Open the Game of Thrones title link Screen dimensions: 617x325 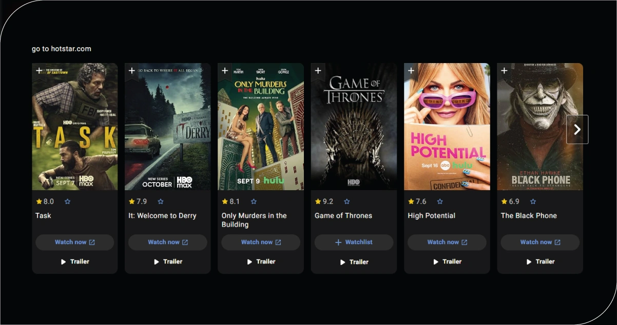[343, 216]
